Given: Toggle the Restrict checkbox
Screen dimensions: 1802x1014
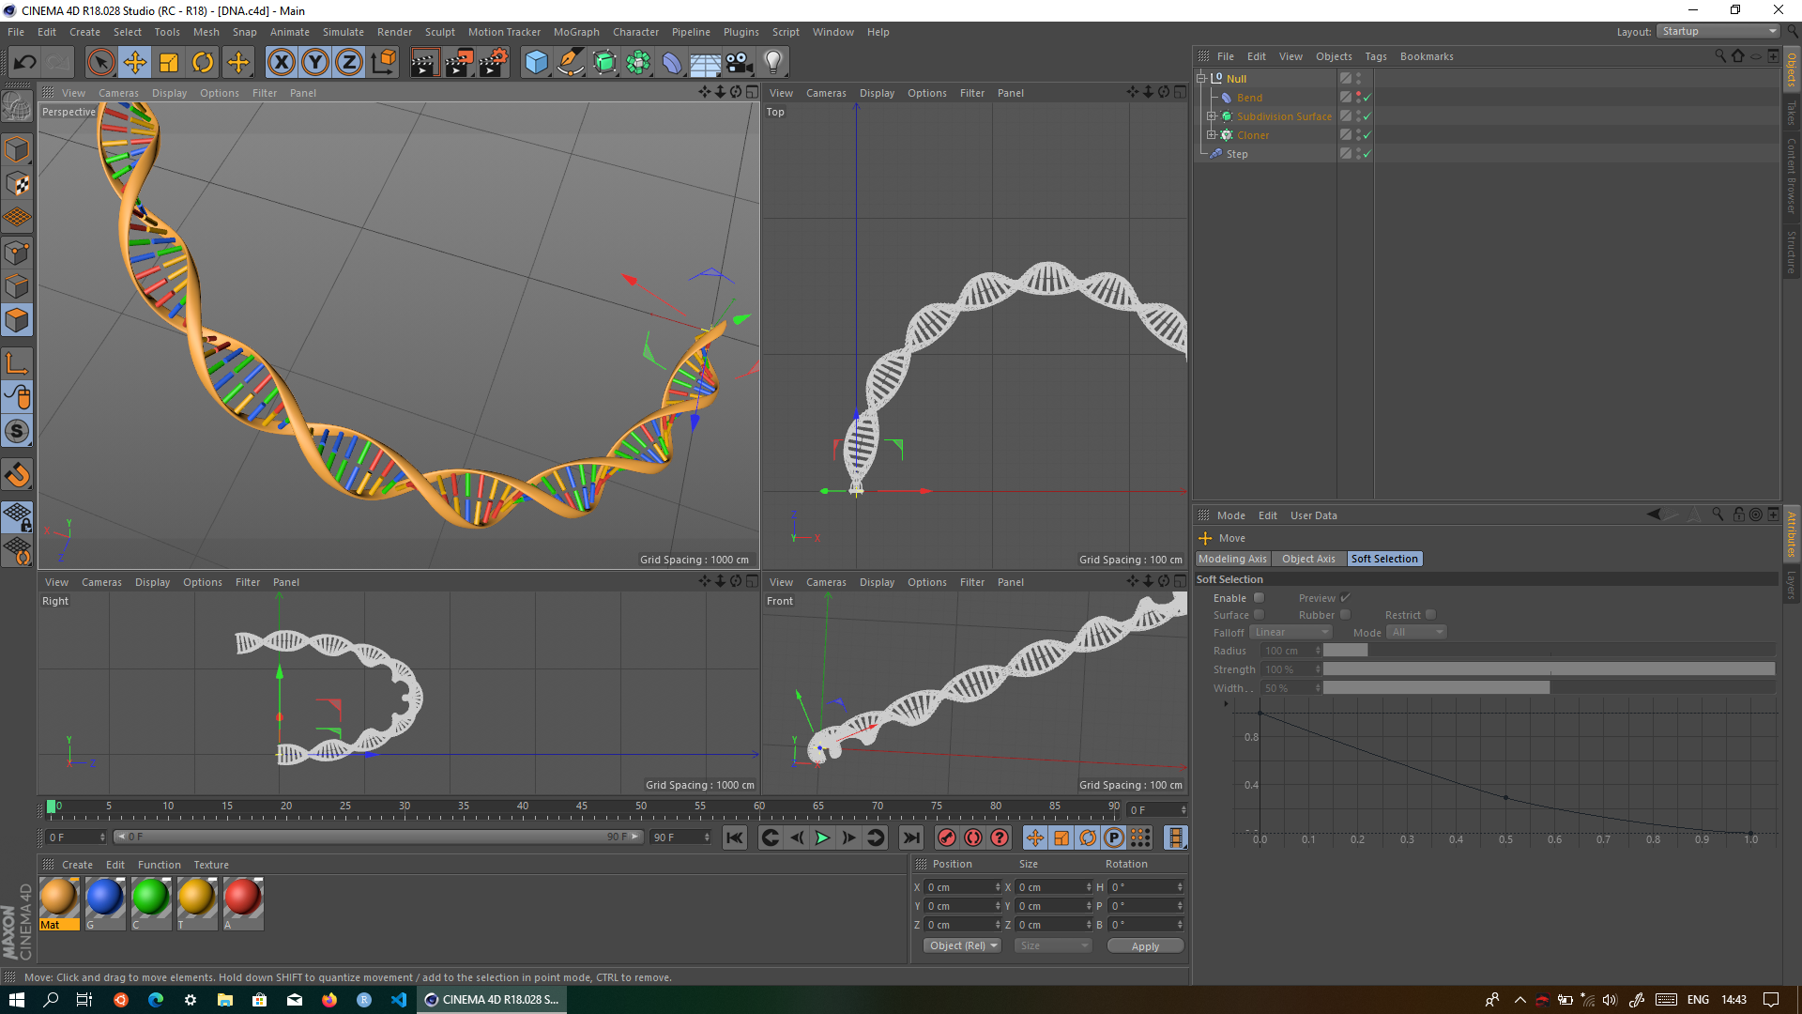Looking at the screenshot, I should [1430, 615].
